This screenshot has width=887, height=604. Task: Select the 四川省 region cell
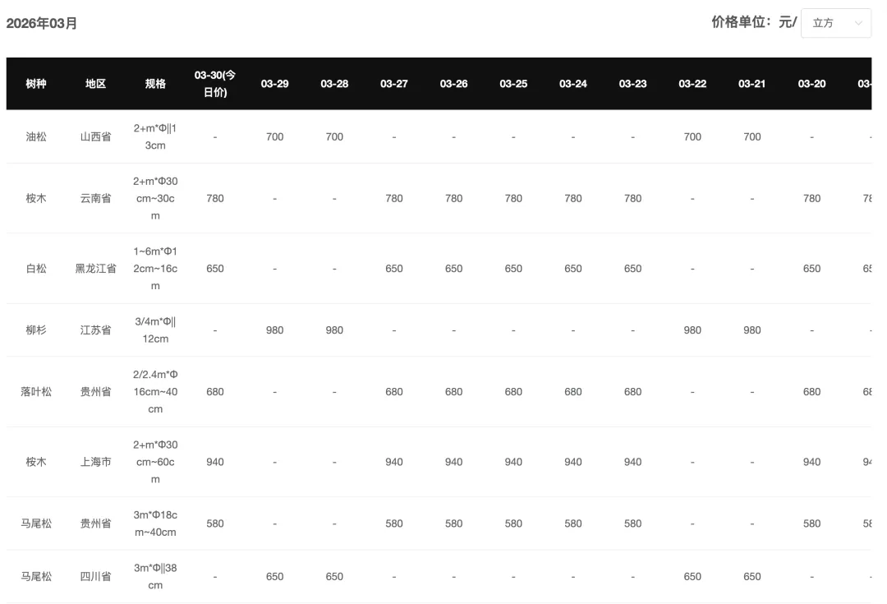[95, 577]
